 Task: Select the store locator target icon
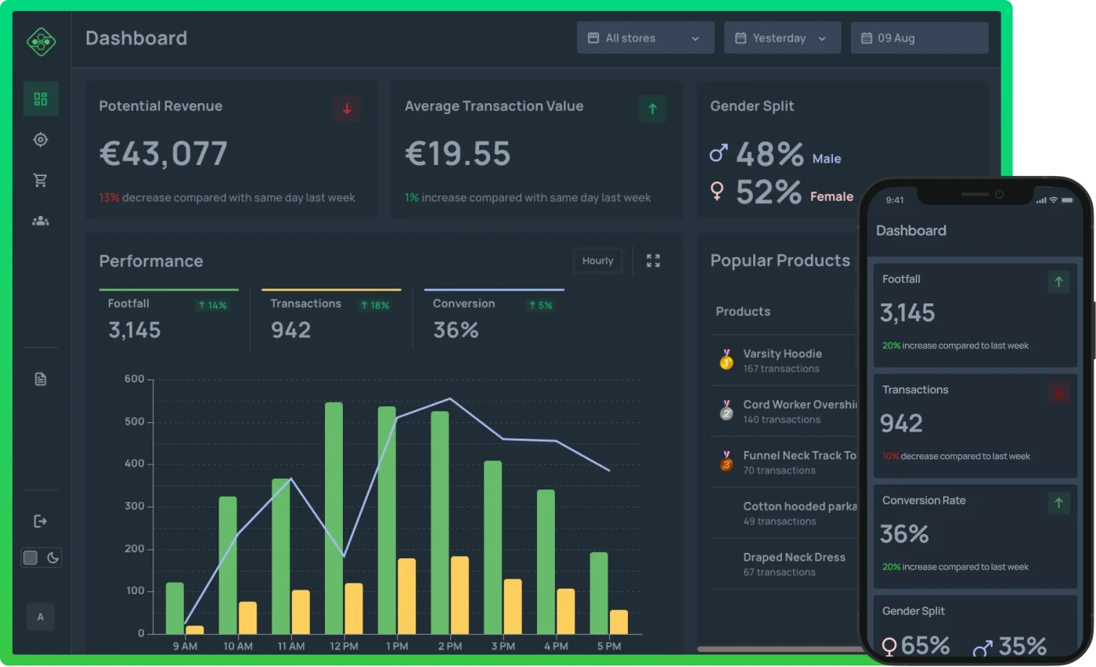[41, 139]
